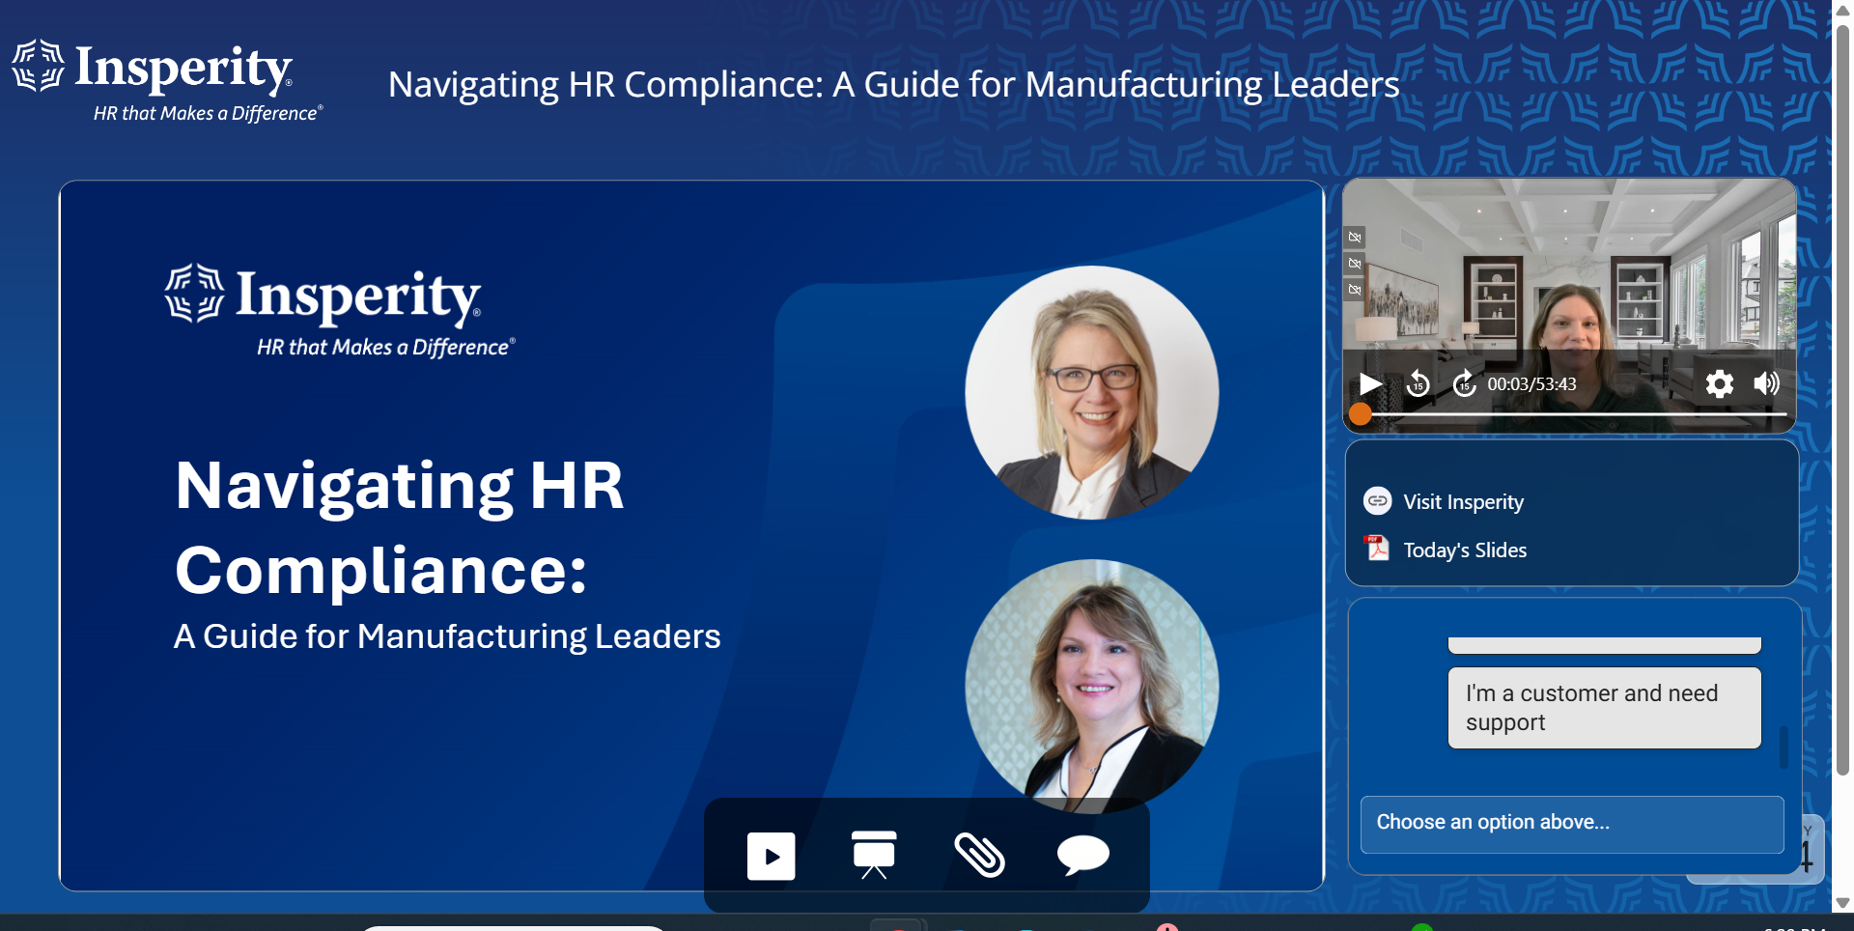Click the Insperity logo on the slide
Image resolution: width=1854 pixels, height=931 pixels.
coord(340,311)
